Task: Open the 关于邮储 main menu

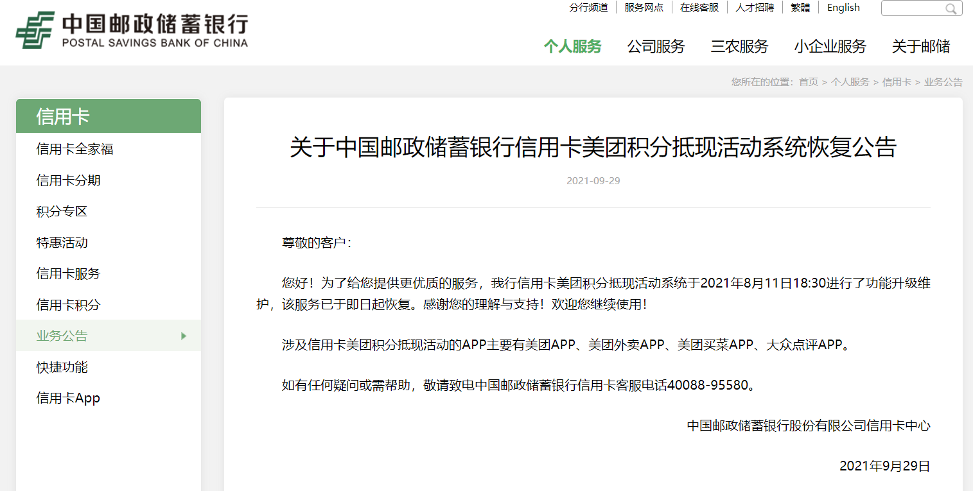Action: click(920, 46)
